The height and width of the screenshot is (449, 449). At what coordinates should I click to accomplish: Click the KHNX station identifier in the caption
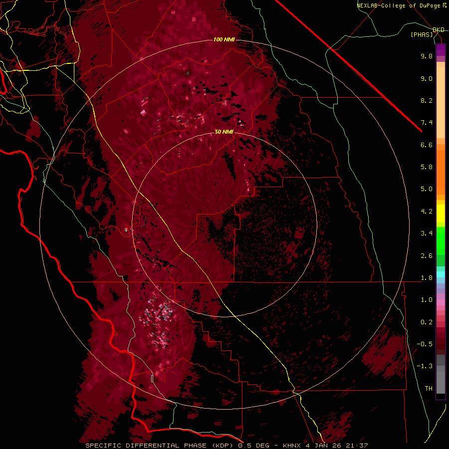(x=291, y=446)
